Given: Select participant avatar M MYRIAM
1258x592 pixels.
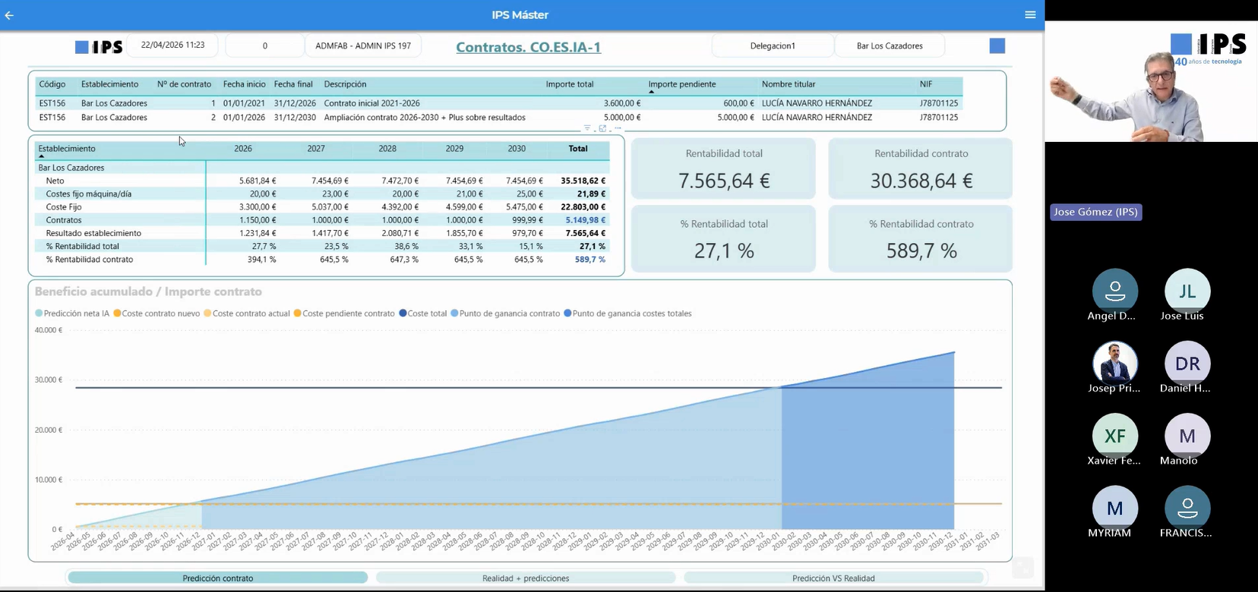Looking at the screenshot, I should [1114, 508].
